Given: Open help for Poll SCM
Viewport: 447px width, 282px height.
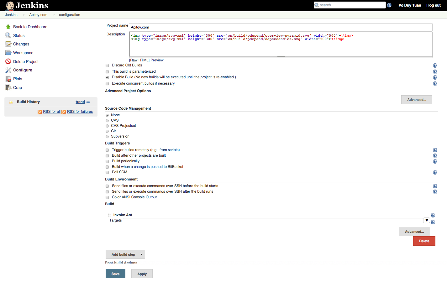Looking at the screenshot, I should point(435,172).
